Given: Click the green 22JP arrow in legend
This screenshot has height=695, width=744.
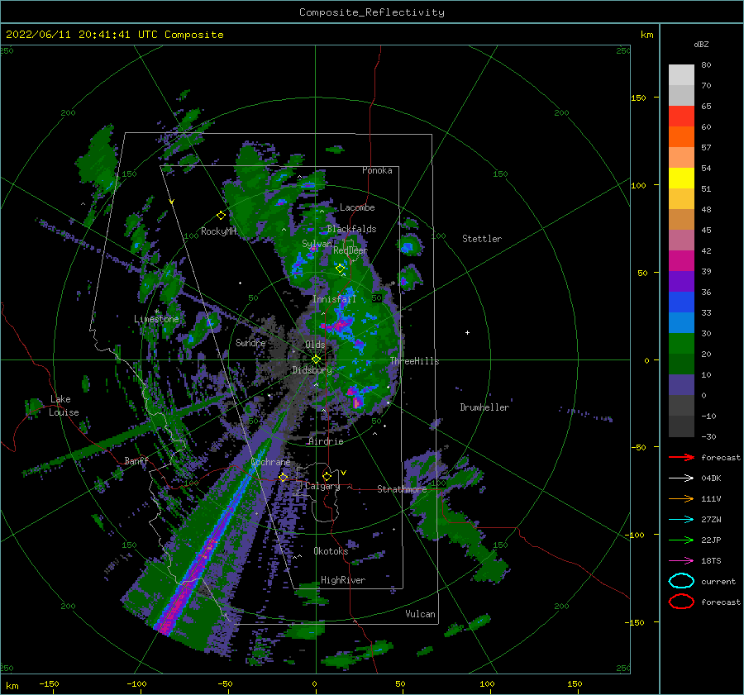Looking at the screenshot, I should (x=681, y=540).
